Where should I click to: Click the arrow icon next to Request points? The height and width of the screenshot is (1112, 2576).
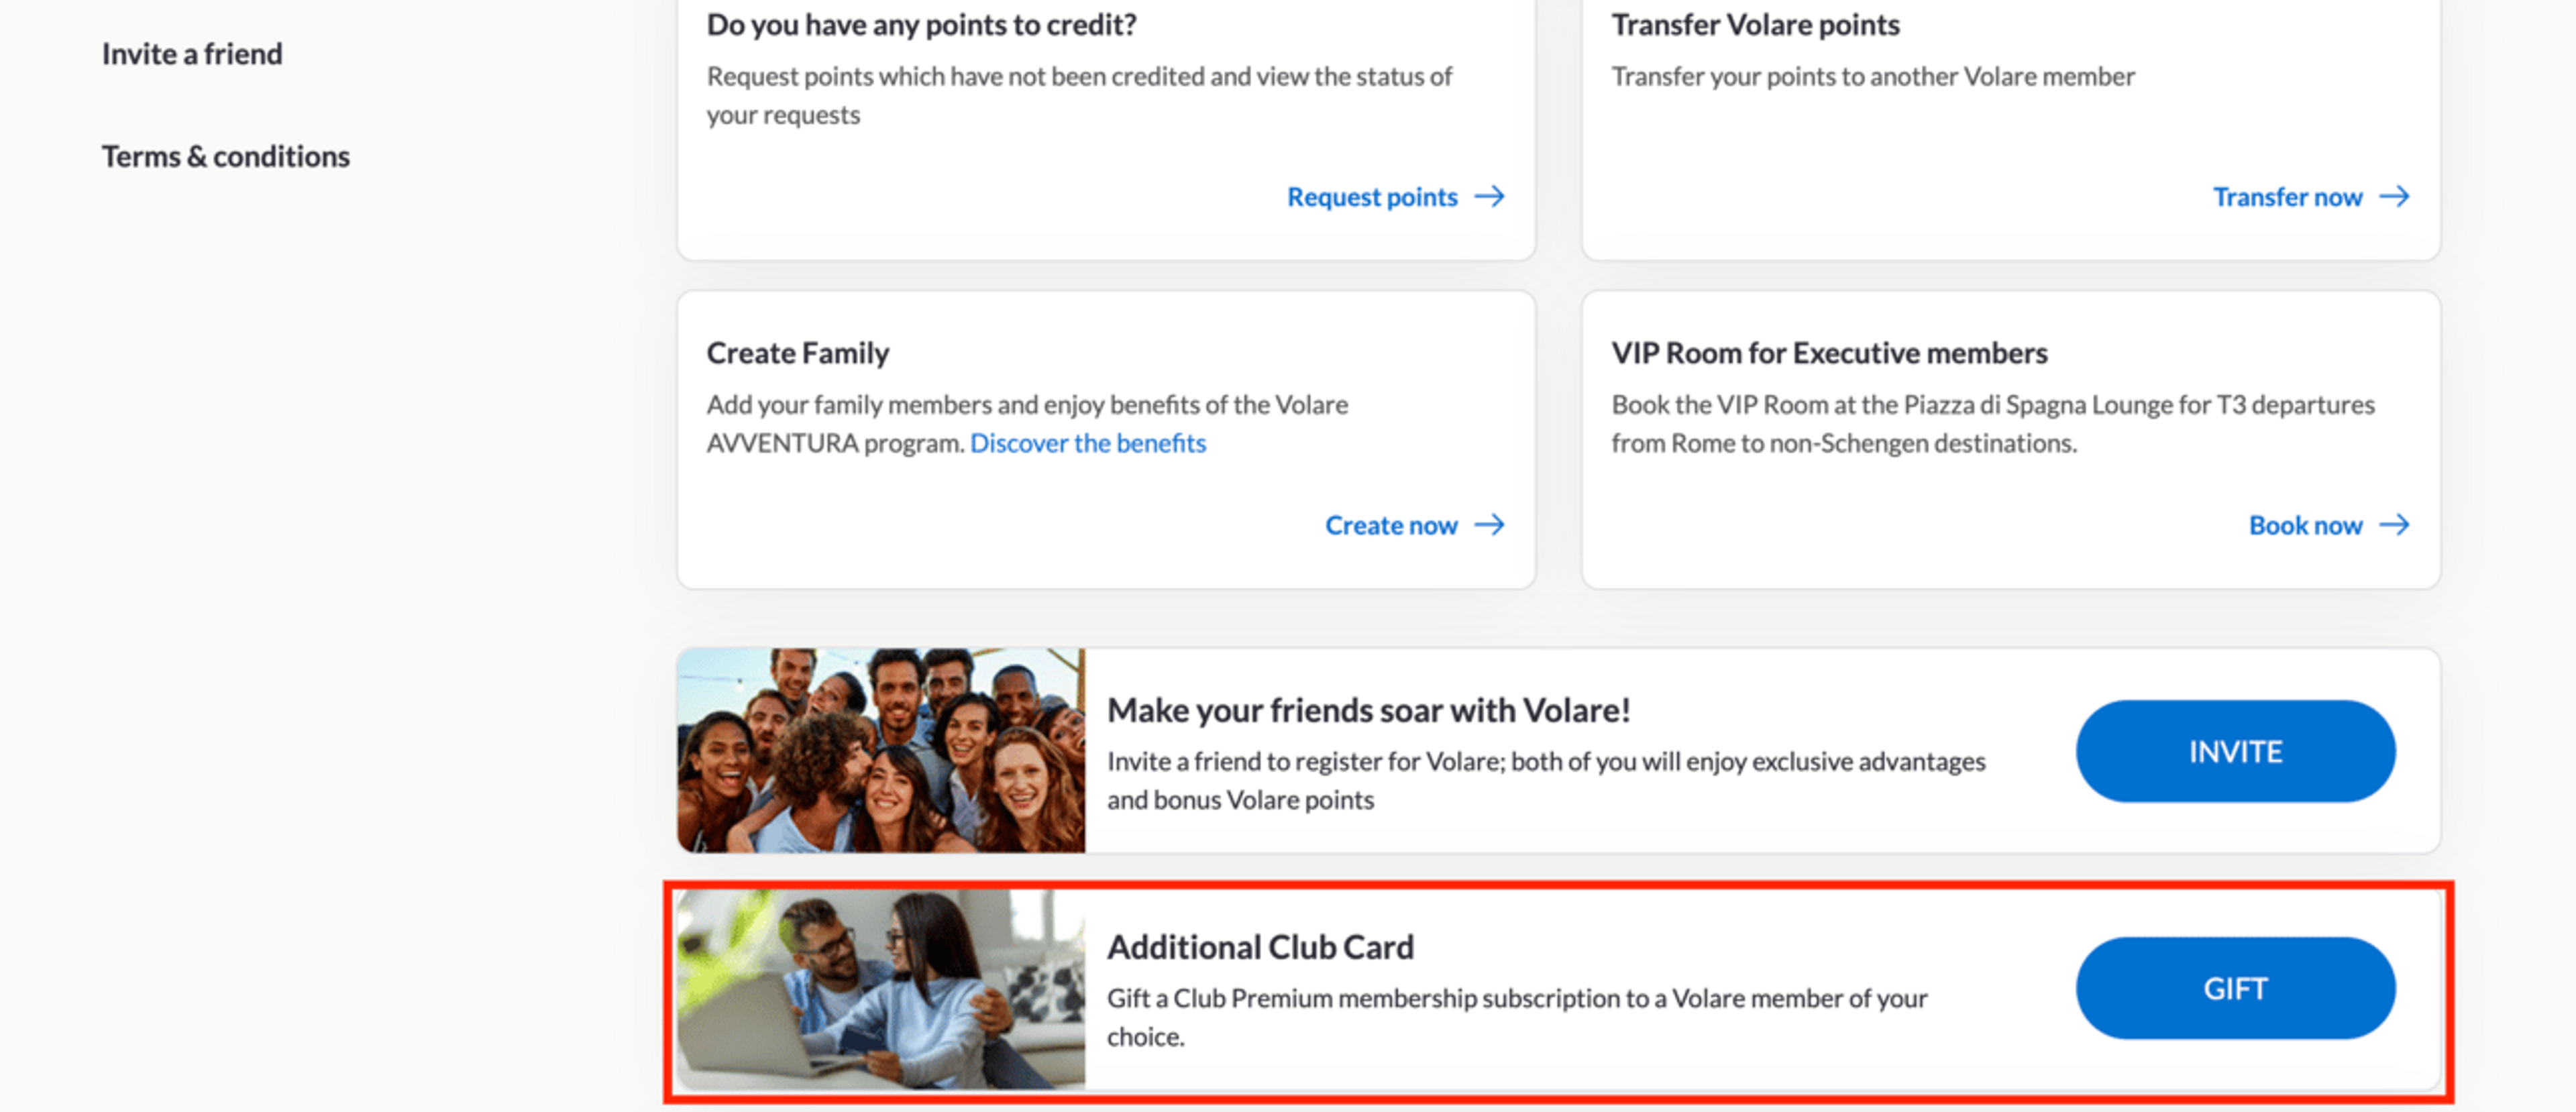[x=1489, y=196]
